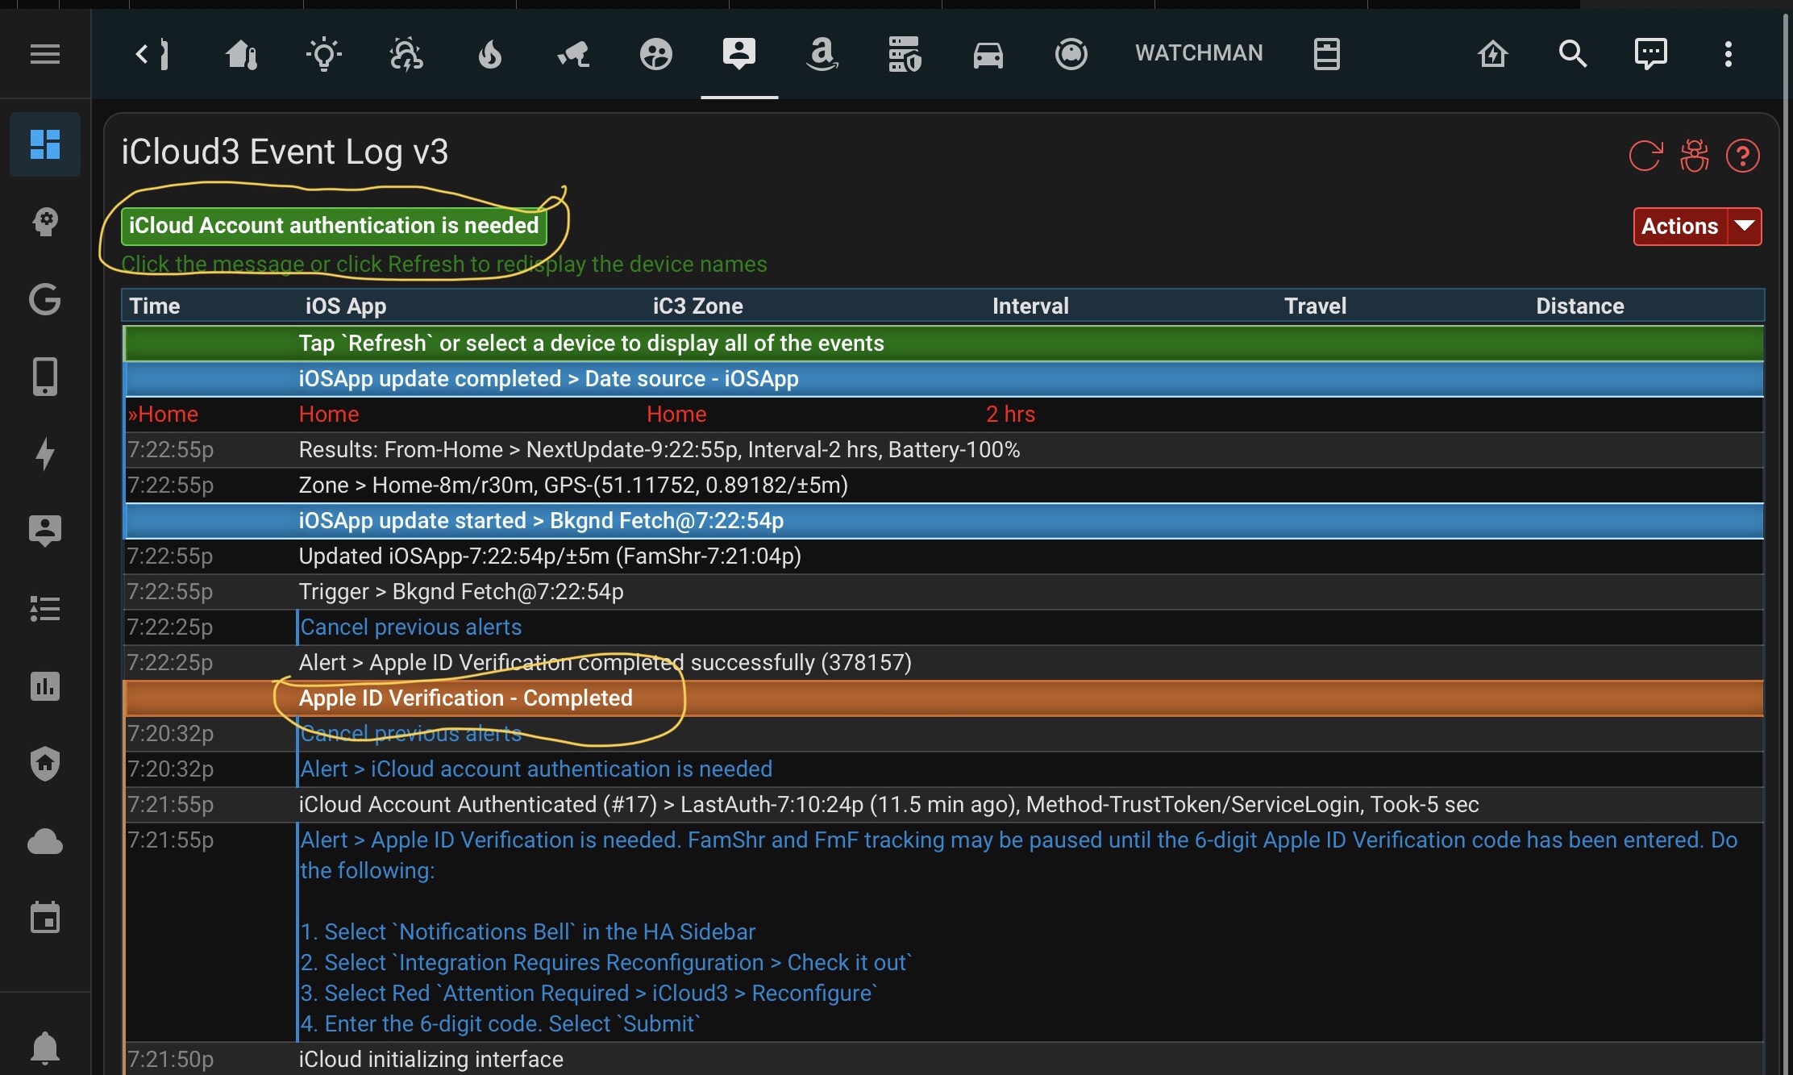Open the hamburger sidebar menu
1793x1075 pixels.
pyautogui.click(x=45, y=54)
